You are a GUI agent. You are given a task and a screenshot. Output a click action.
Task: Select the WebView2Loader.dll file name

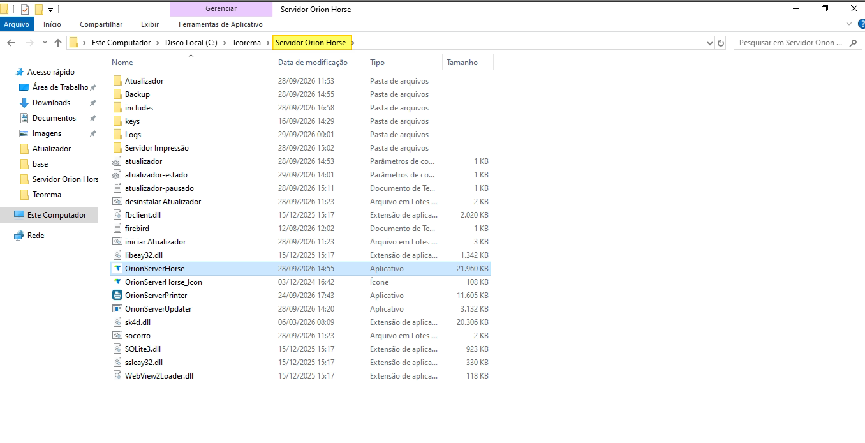(159, 376)
